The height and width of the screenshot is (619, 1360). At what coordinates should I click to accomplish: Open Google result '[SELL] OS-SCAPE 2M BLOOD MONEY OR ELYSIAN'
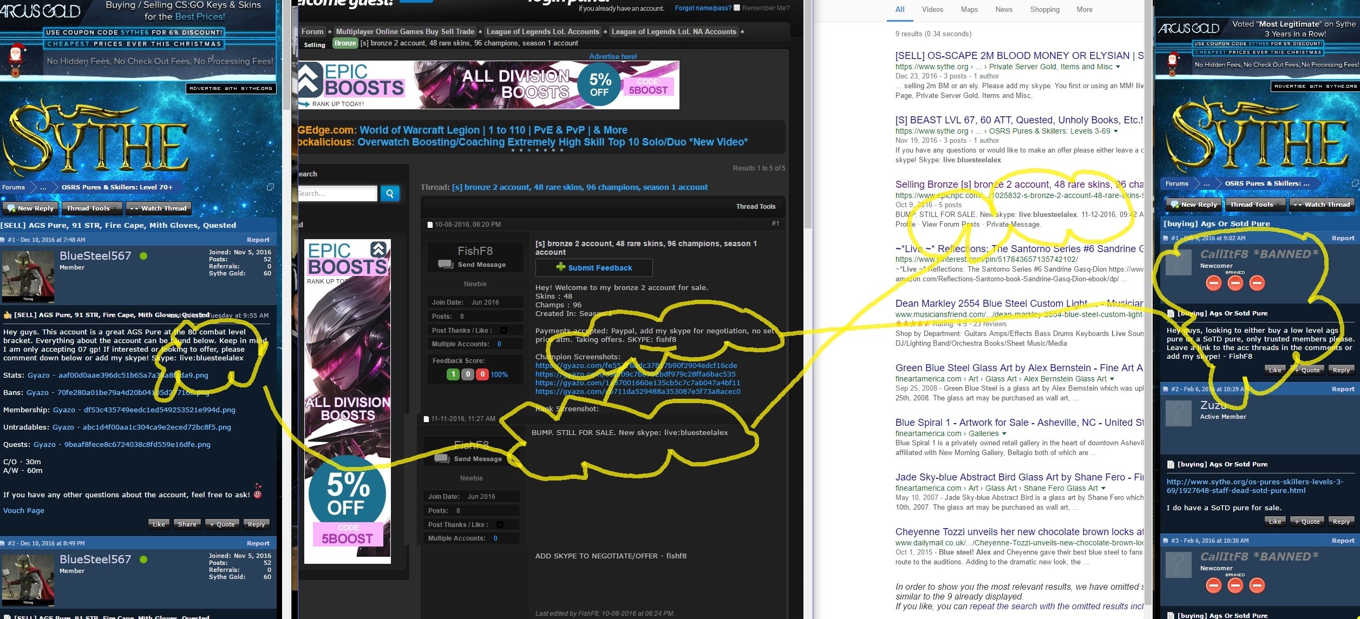[1019, 56]
